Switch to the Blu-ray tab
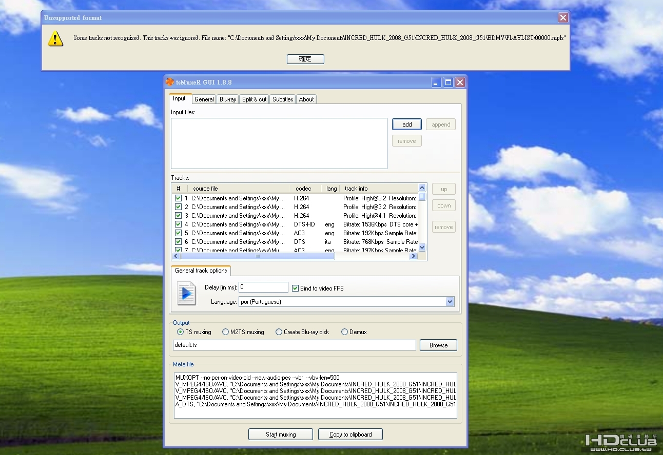Image resolution: width=663 pixels, height=455 pixels. (228, 99)
